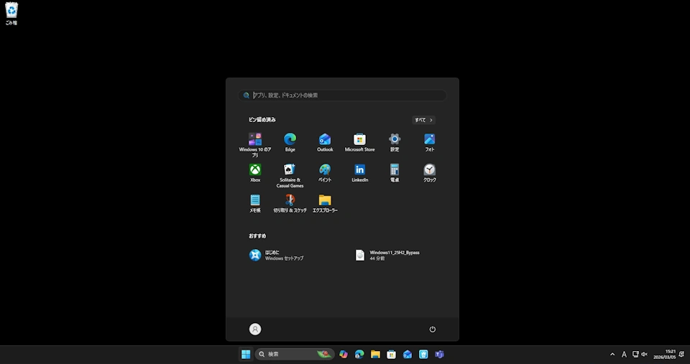Click the ピン留め済み heading text
The height and width of the screenshot is (364, 690).
(x=262, y=120)
